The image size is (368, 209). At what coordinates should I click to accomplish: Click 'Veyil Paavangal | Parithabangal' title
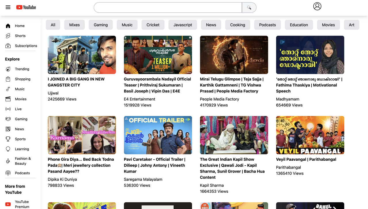(x=306, y=159)
